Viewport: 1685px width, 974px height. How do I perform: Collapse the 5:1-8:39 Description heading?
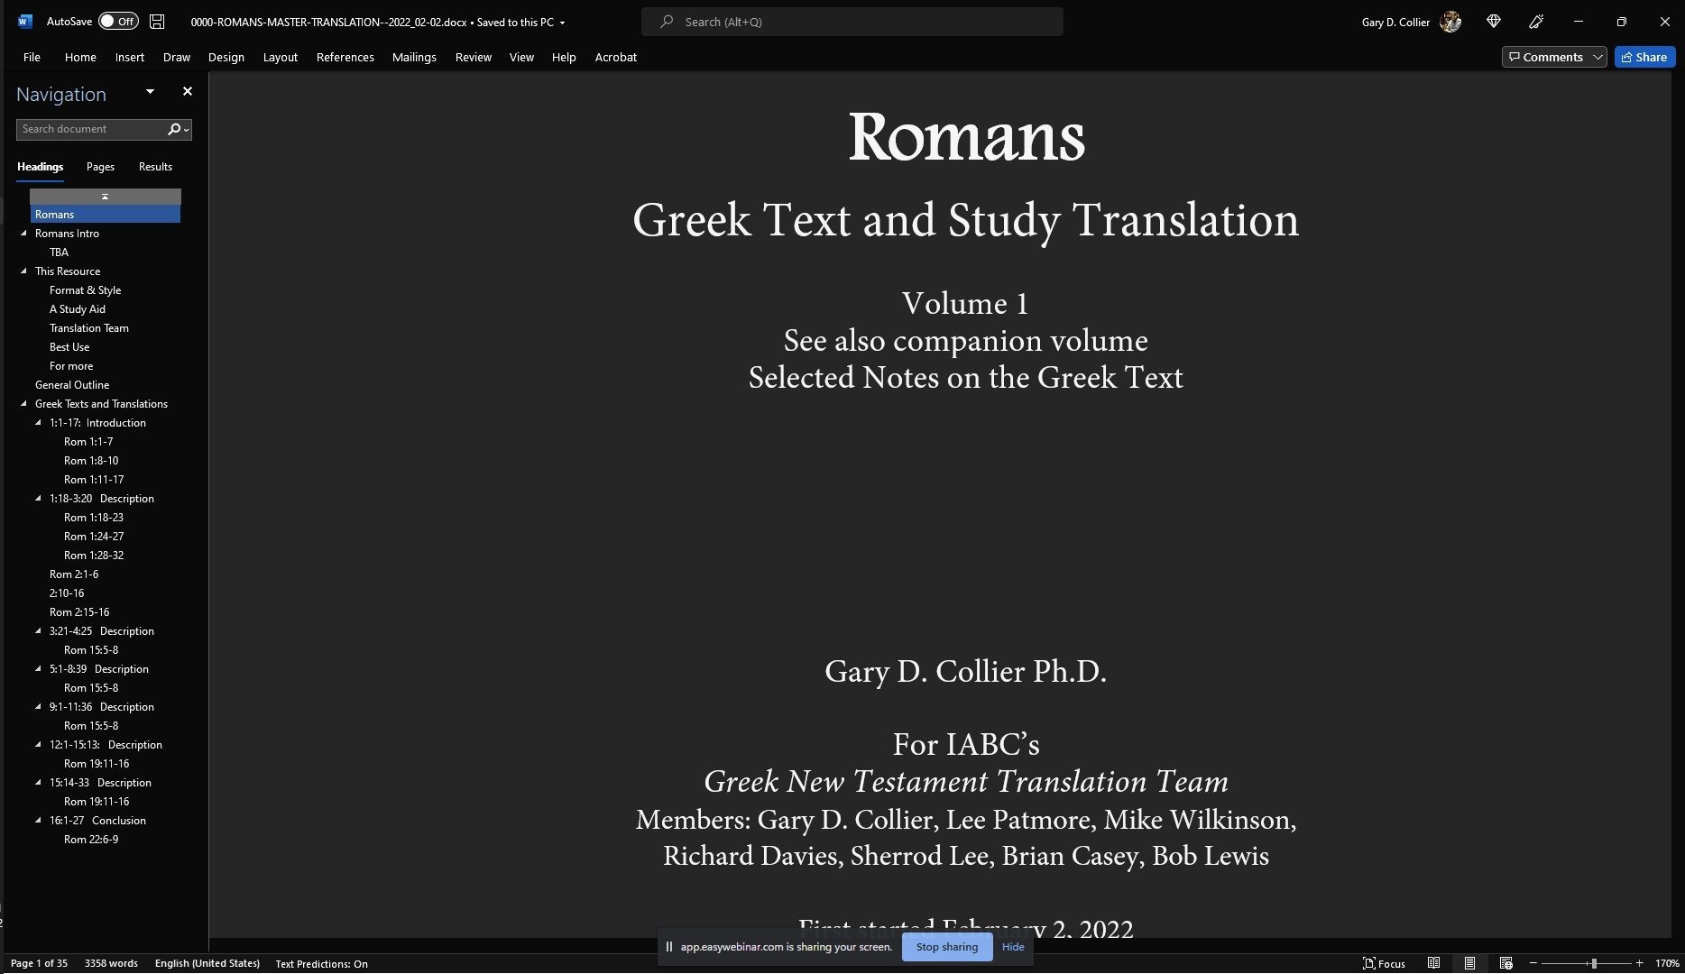(39, 669)
